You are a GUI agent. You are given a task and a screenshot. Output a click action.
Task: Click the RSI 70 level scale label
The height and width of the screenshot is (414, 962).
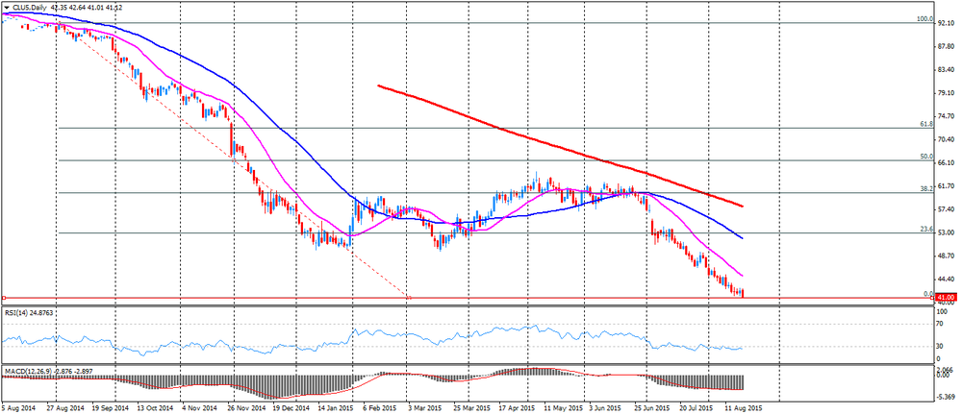click(x=940, y=324)
